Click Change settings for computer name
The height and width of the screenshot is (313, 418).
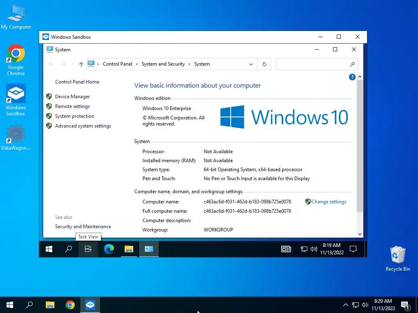pos(329,202)
